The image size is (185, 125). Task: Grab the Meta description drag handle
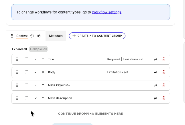(x=17, y=98)
